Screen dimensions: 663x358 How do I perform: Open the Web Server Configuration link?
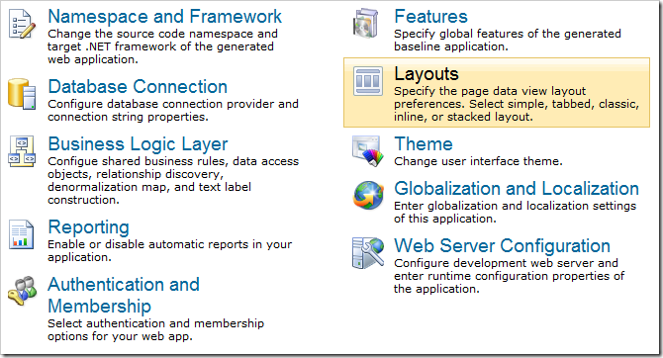point(502,246)
